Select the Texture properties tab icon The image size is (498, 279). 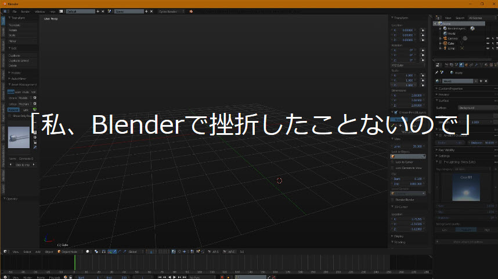click(492, 65)
